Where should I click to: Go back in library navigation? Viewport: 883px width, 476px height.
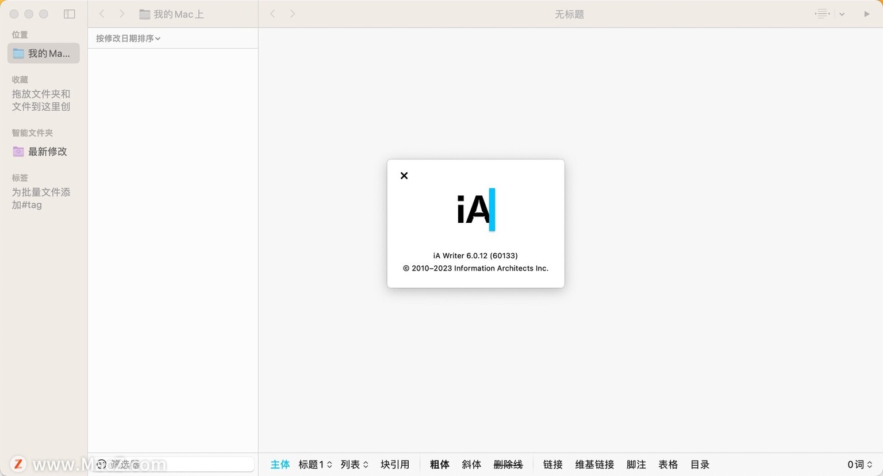pyautogui.click(x=102, y=14)
